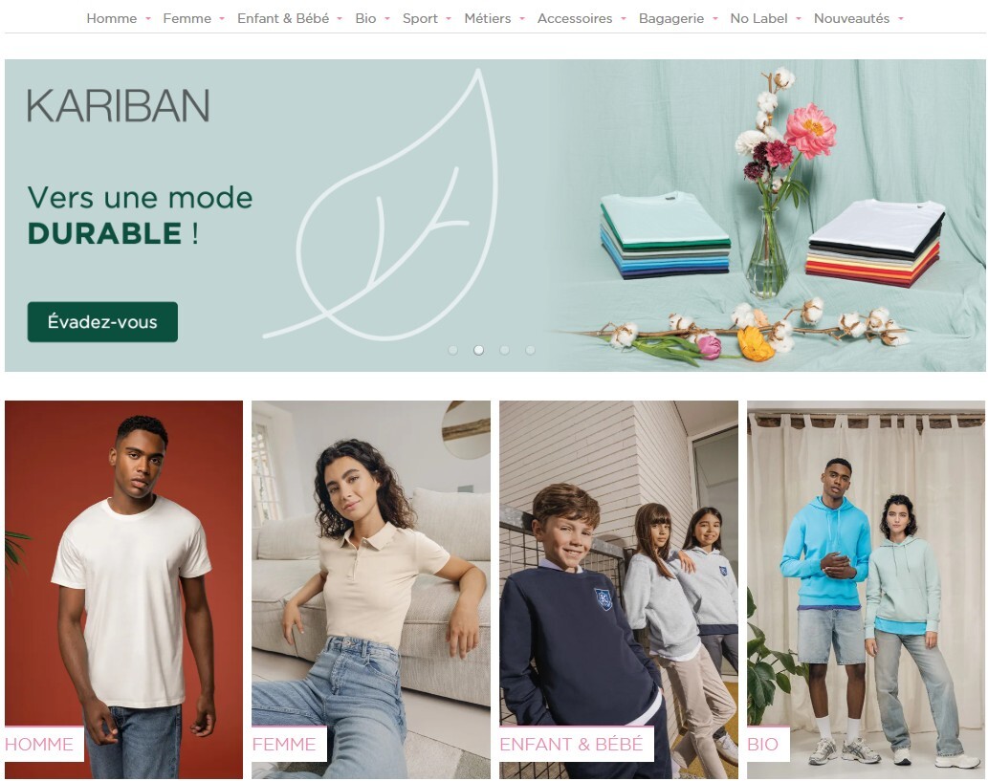This screenshot has width=988, height=781.
Task: Expand the No Label dropdown arrow
Action: click(799, 19)
